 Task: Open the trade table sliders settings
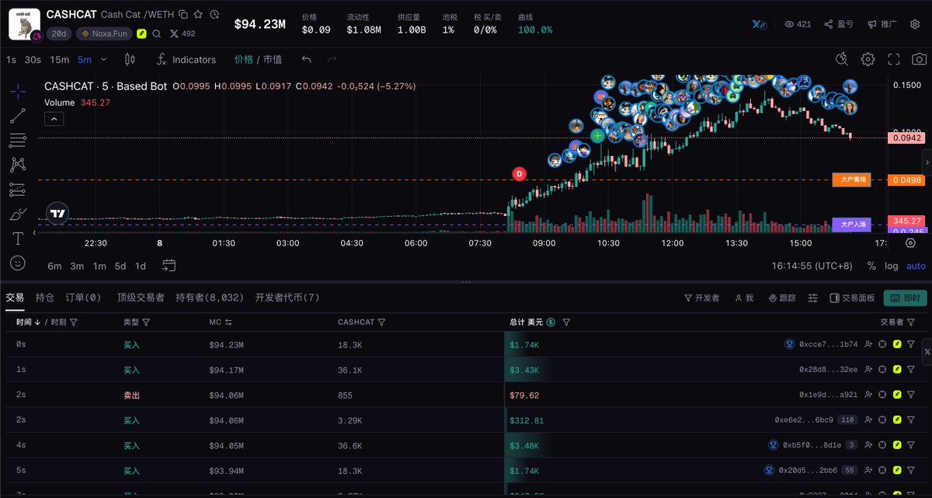[813, 298]
